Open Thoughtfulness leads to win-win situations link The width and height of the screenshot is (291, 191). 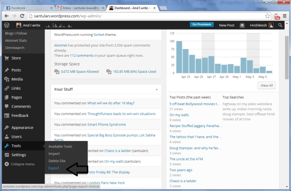(x=121, y=113)
